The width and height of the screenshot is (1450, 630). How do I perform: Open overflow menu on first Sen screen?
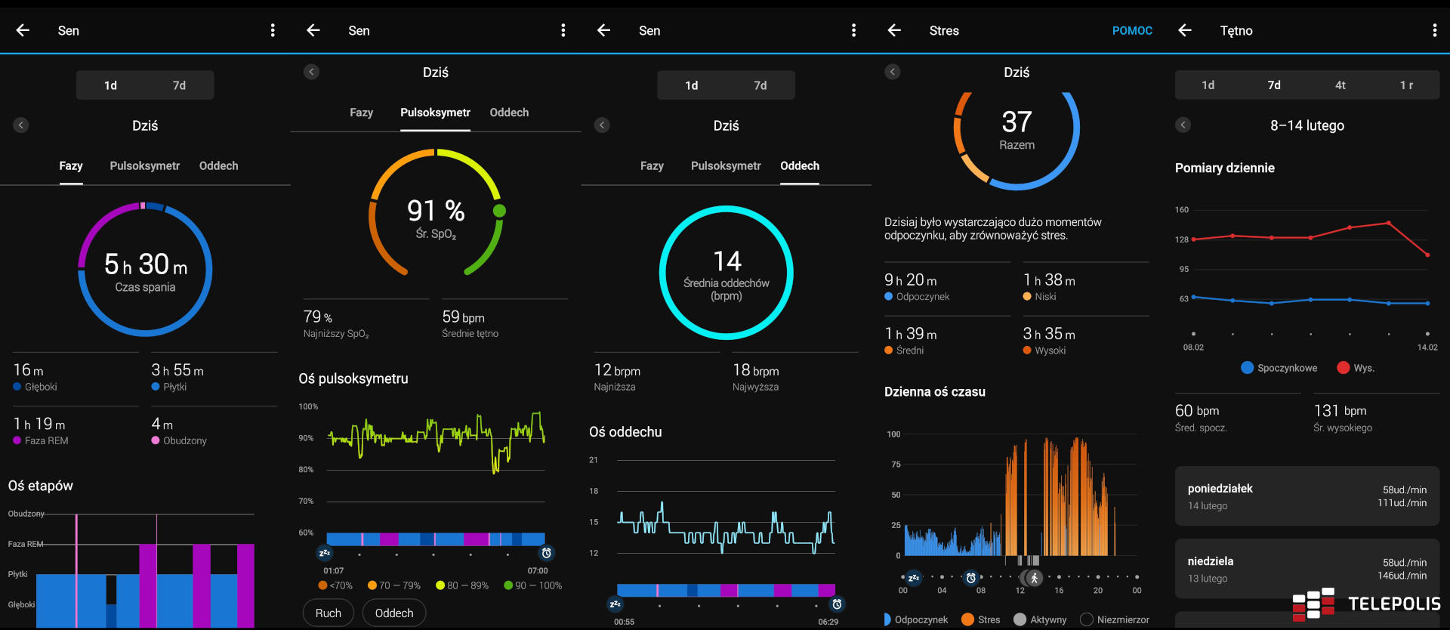(273, 30)
